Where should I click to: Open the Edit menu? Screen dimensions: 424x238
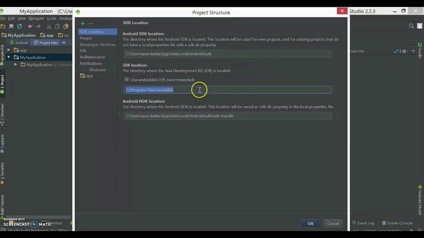coord(12,19)
